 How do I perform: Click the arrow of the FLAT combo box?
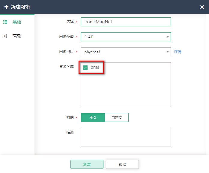(x=168, y=37)
